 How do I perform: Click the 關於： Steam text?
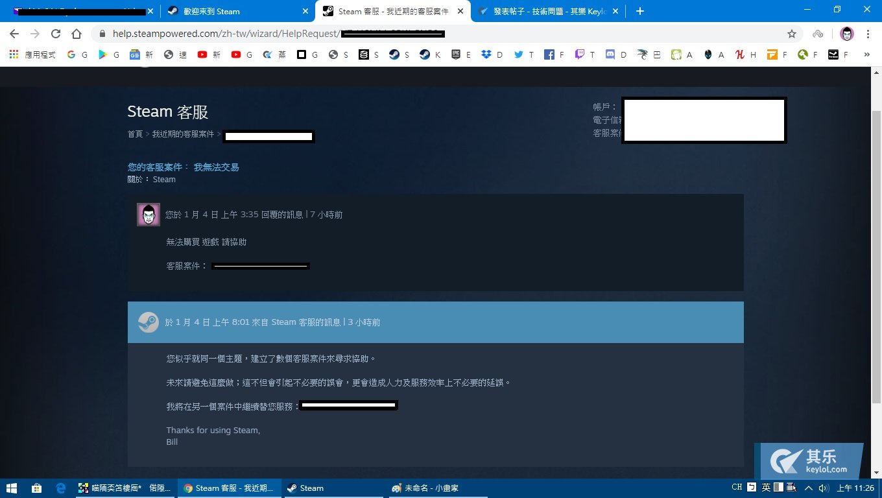(x=151, y=180)
